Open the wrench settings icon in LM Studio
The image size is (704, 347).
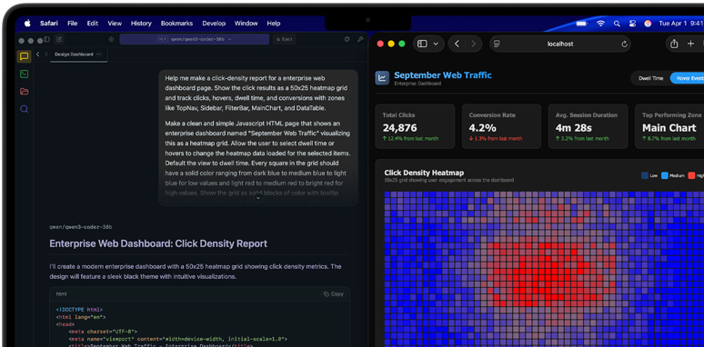click(x=360, y=39)
